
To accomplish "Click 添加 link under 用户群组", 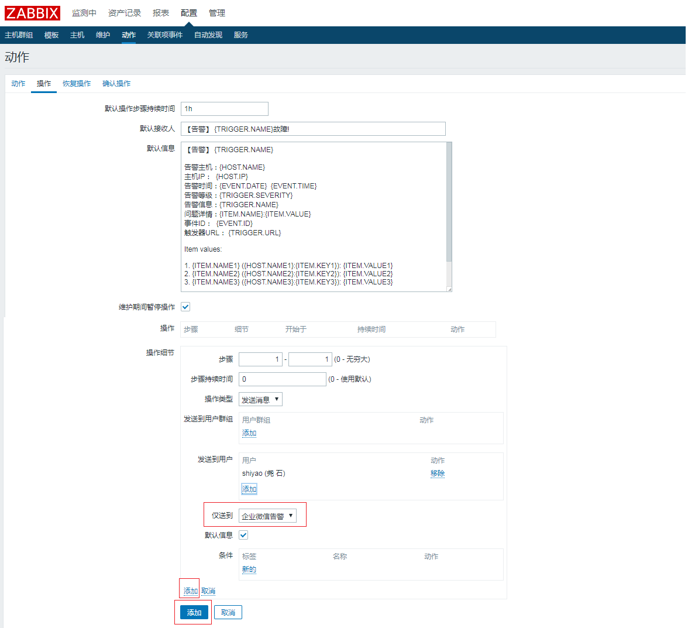I will point(249,433).
